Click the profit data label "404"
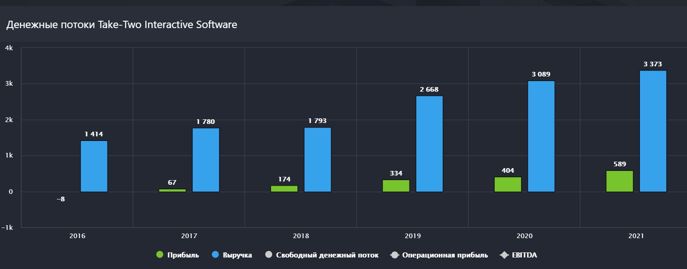This screenshot has height=269, width=687. [x=508, y=170]
